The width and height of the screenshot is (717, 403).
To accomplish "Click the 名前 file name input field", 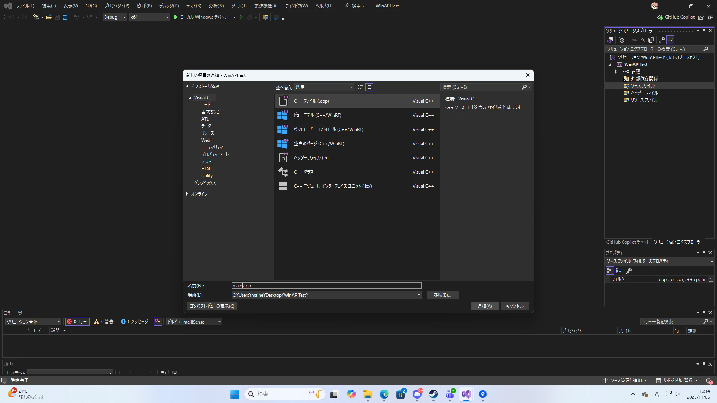I will click(326, 286).
